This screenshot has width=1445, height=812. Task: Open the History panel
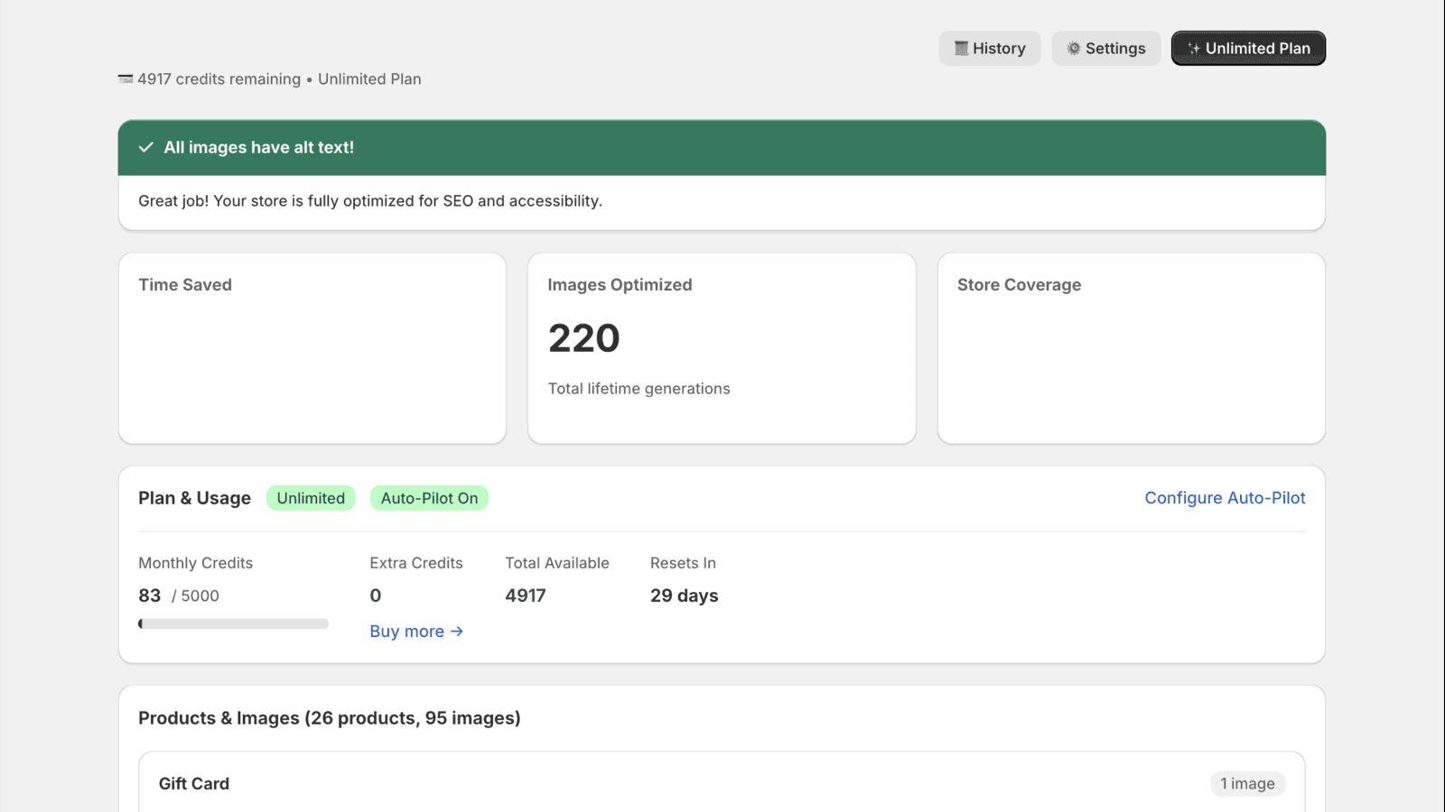coord(990,48)
